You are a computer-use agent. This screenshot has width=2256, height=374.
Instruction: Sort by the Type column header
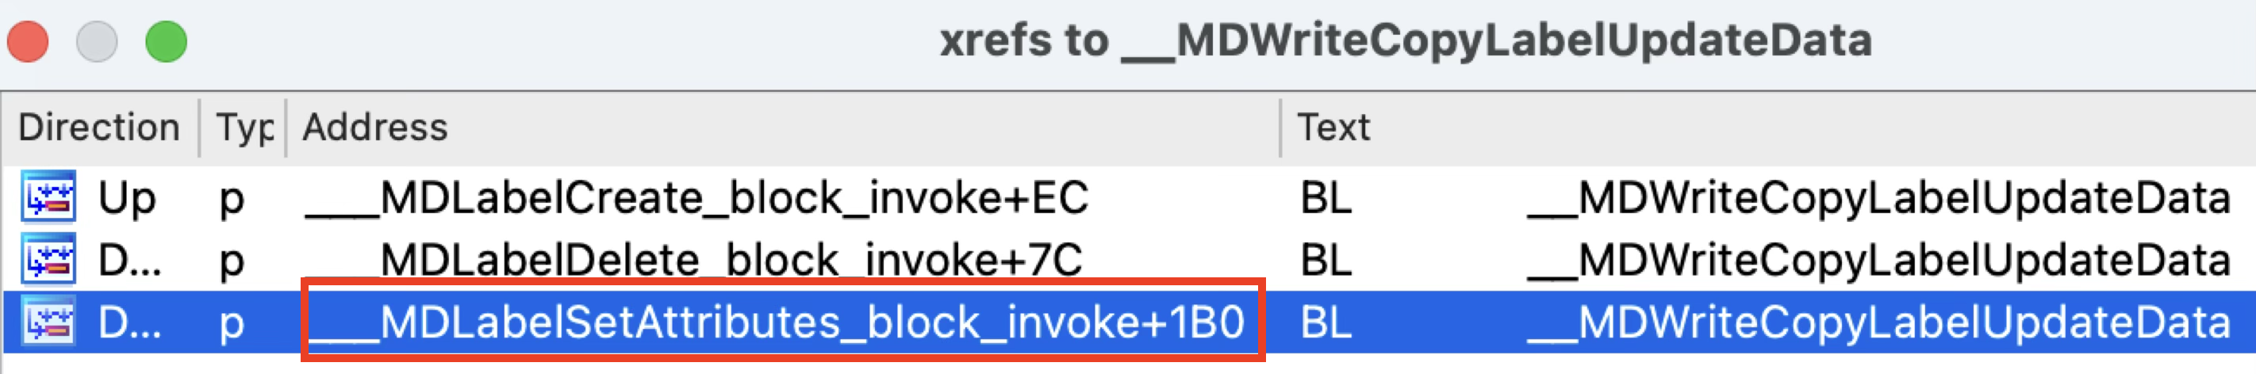click(x=244, y=128)
